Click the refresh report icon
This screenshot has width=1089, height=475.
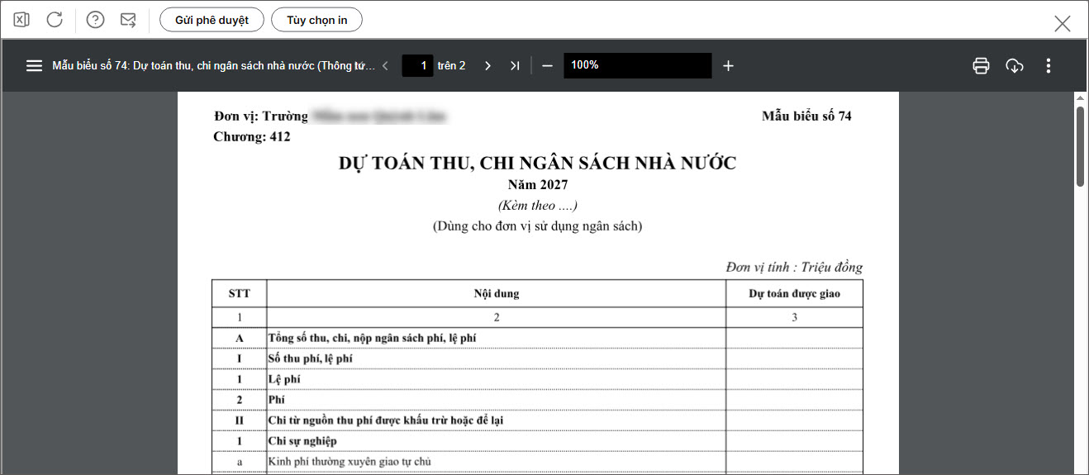coord(55,20)
